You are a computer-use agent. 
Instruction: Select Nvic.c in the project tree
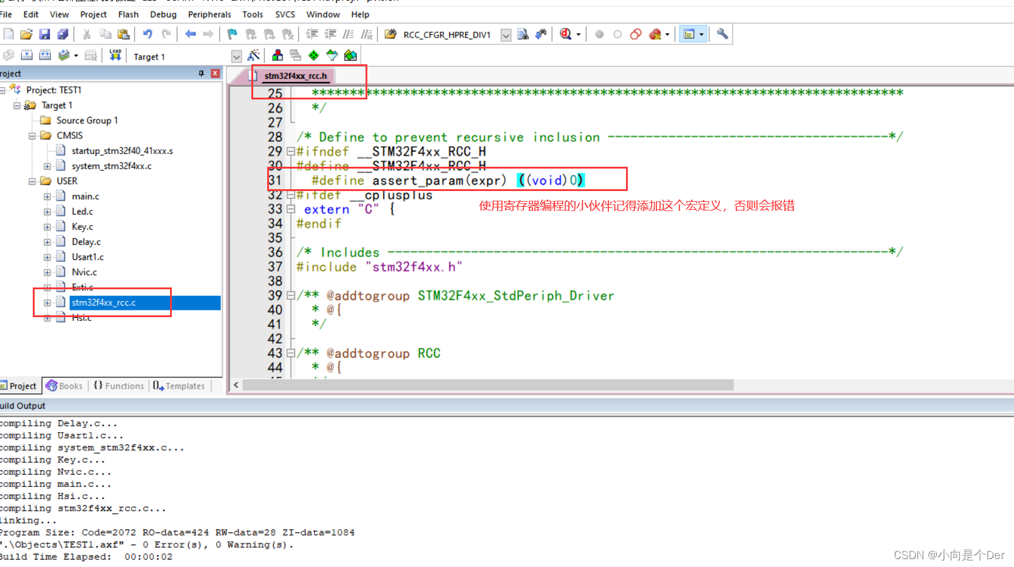[84, 272]
